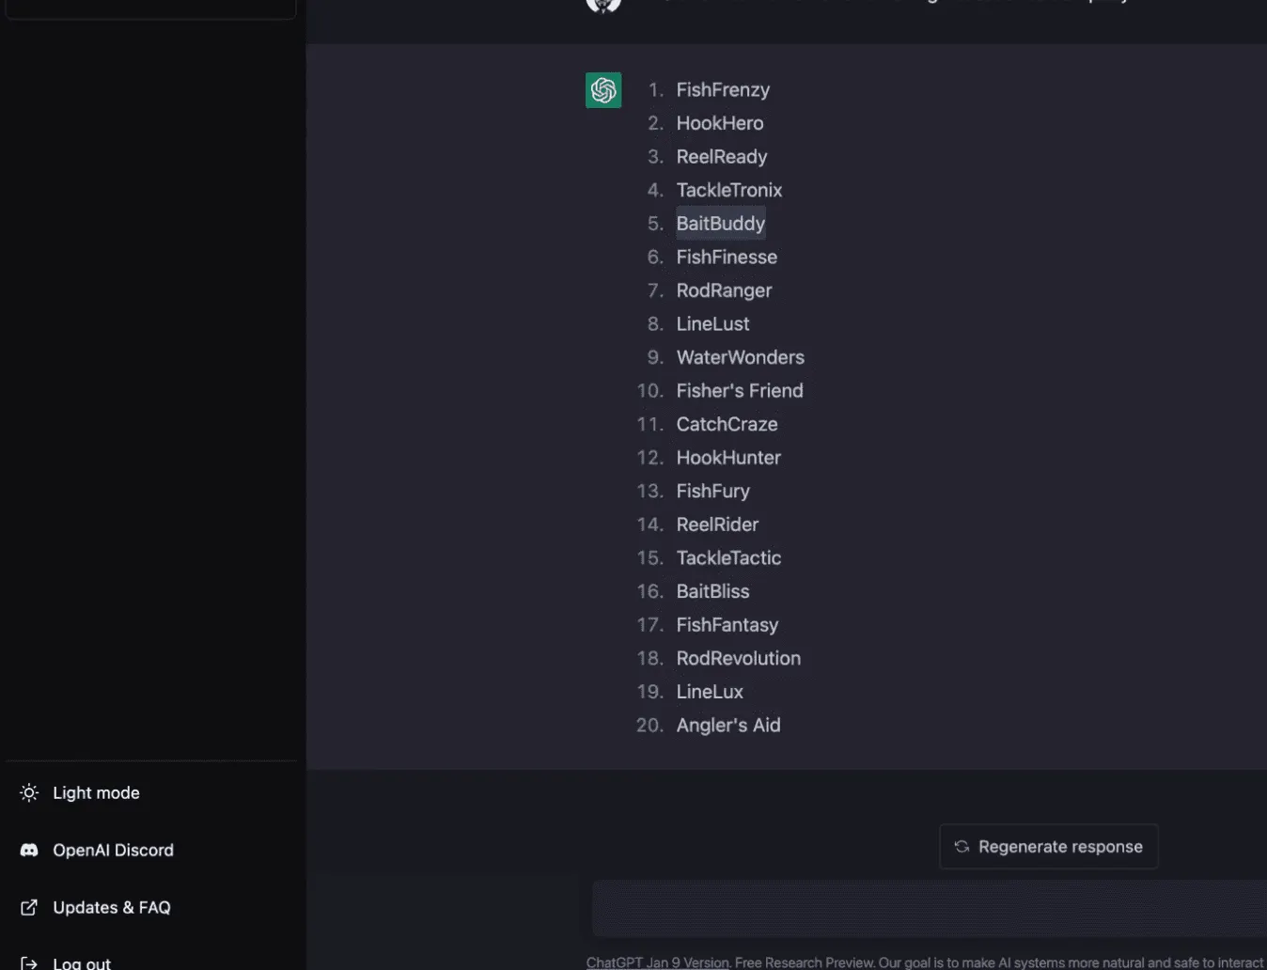Toggle Light mode in the sidebar

(151, 792)
